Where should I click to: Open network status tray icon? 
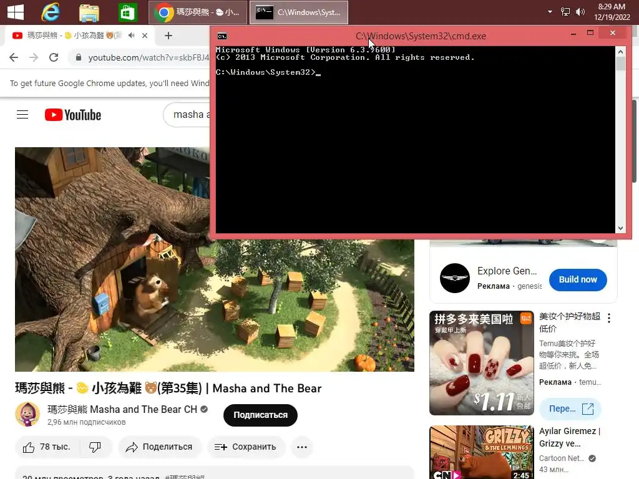tap(565, 12)
